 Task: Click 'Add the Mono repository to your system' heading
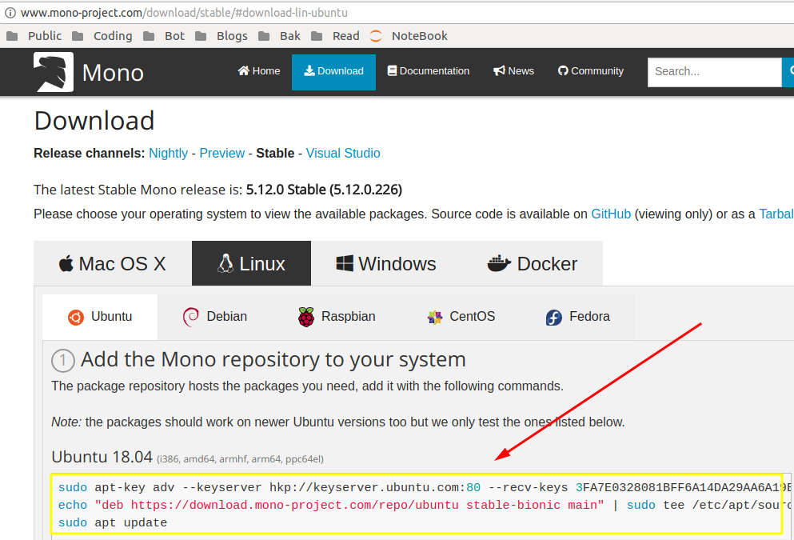click(273, 359)
